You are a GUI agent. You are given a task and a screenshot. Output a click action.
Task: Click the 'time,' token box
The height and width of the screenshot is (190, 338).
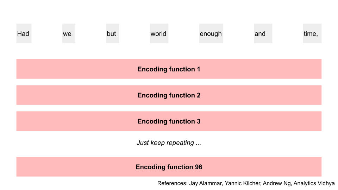[x=312, y=33]
